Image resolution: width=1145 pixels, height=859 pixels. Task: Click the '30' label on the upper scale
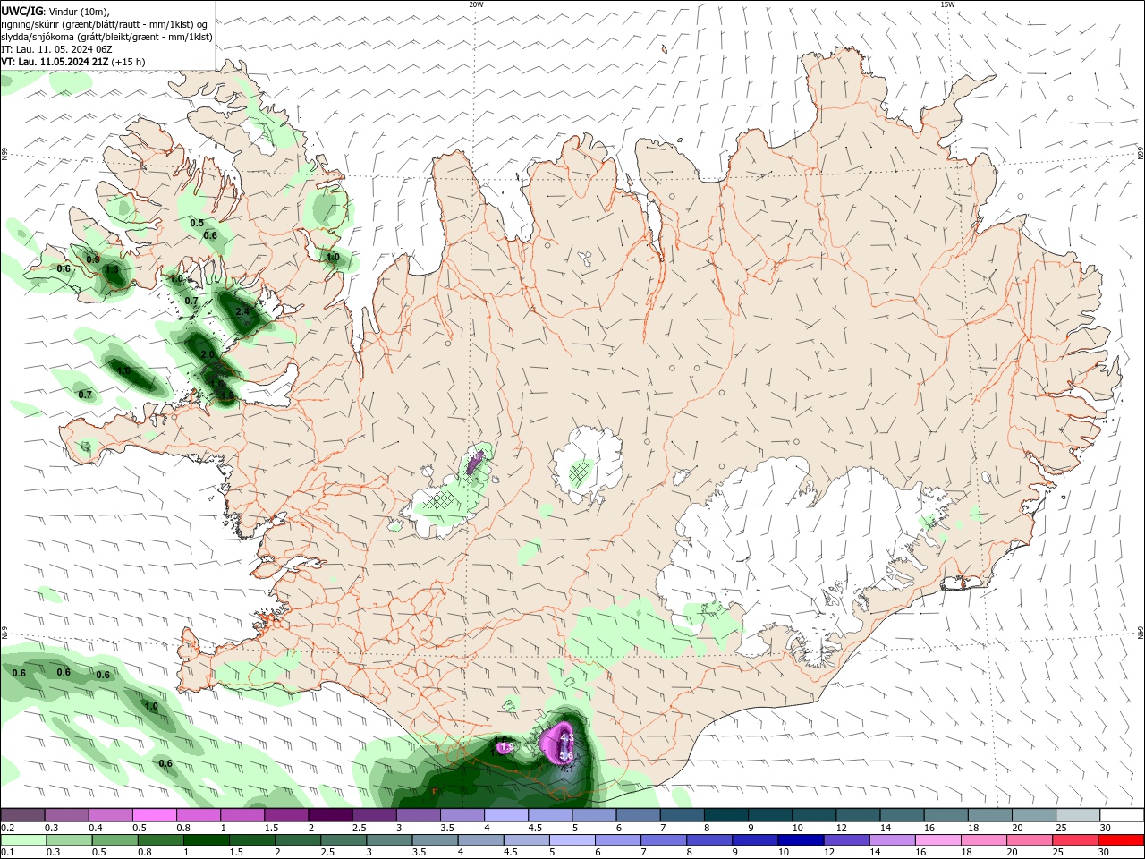1105,828
